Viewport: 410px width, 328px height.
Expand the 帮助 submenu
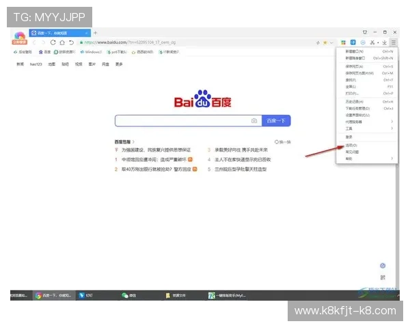(x=368, y=159)
